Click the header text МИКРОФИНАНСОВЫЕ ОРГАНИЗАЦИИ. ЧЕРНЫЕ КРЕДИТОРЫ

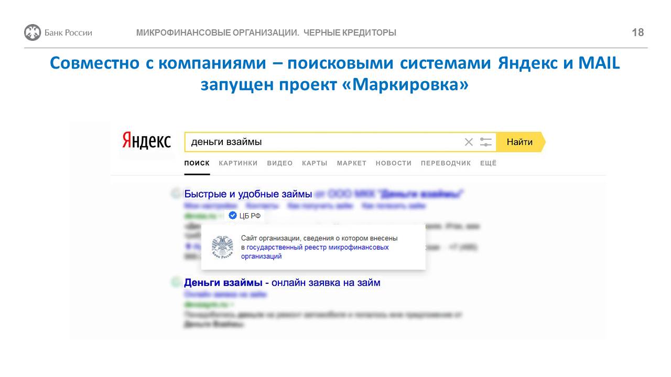tap(266, 32)
